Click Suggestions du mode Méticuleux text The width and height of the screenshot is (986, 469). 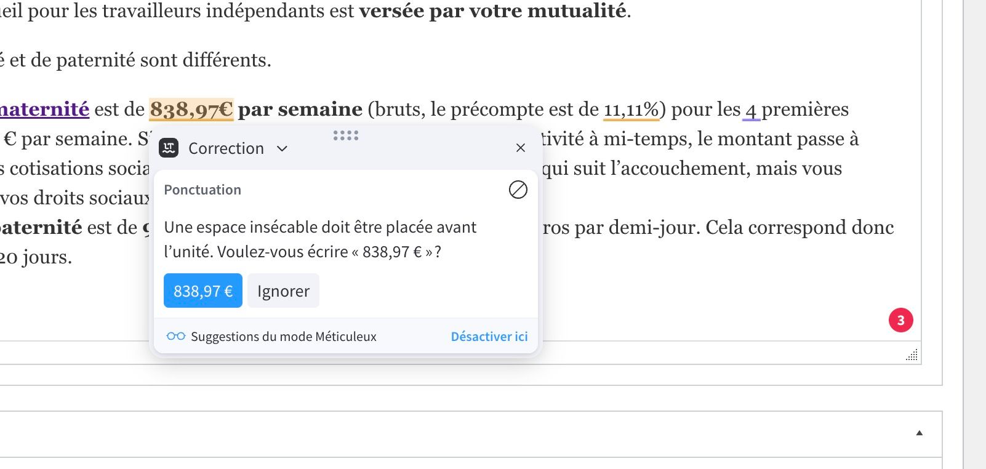(x=284, y=337)
